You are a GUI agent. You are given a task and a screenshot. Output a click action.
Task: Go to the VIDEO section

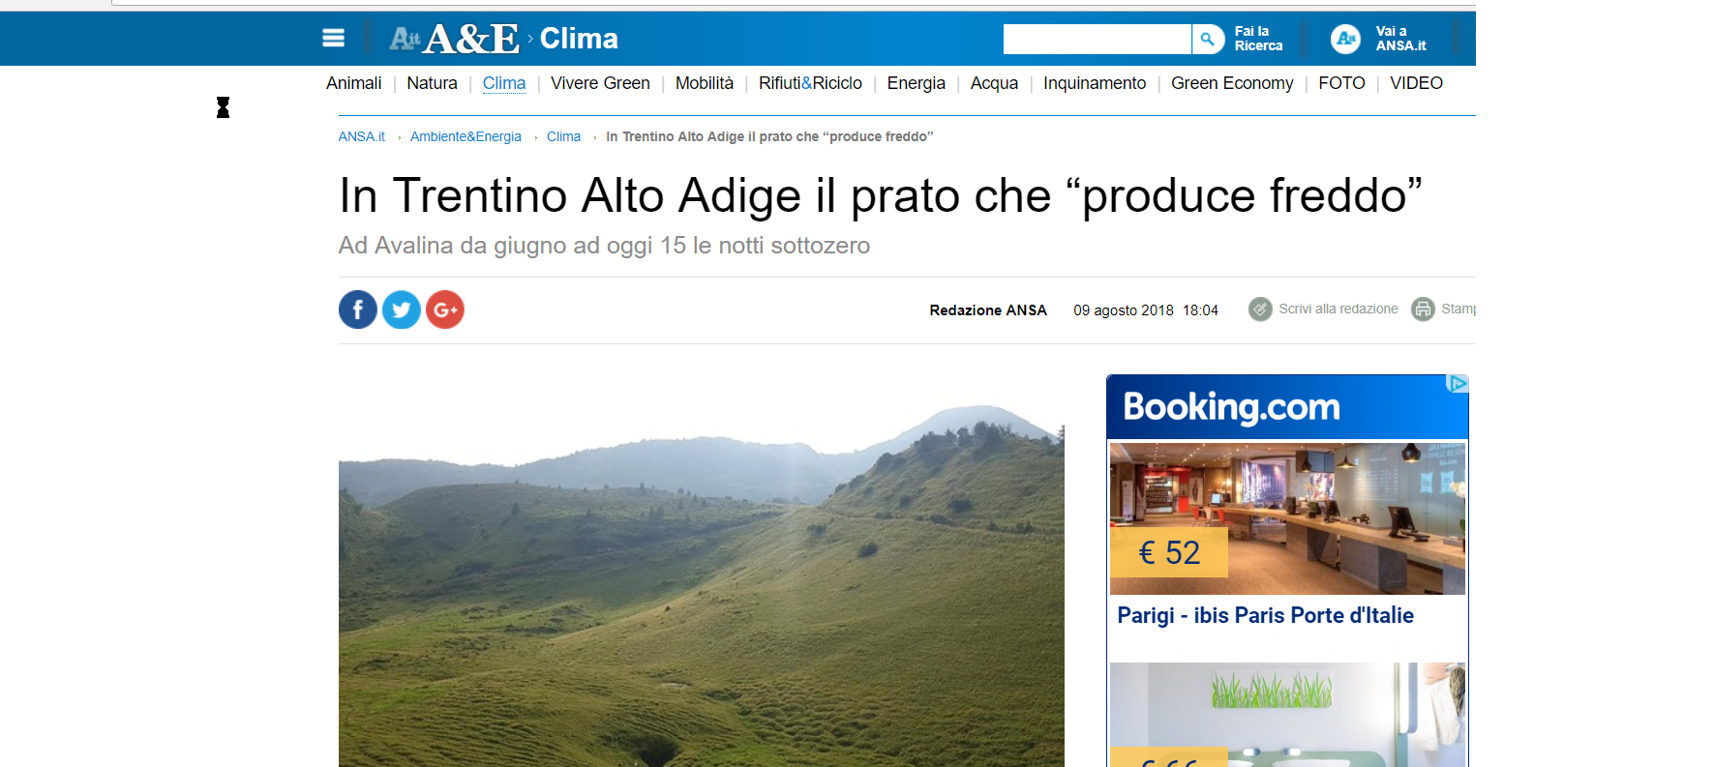click(x=1416, y=83)
